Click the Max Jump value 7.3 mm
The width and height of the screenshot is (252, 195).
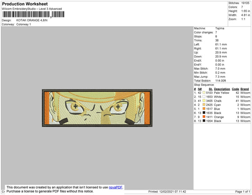point(220,76)
